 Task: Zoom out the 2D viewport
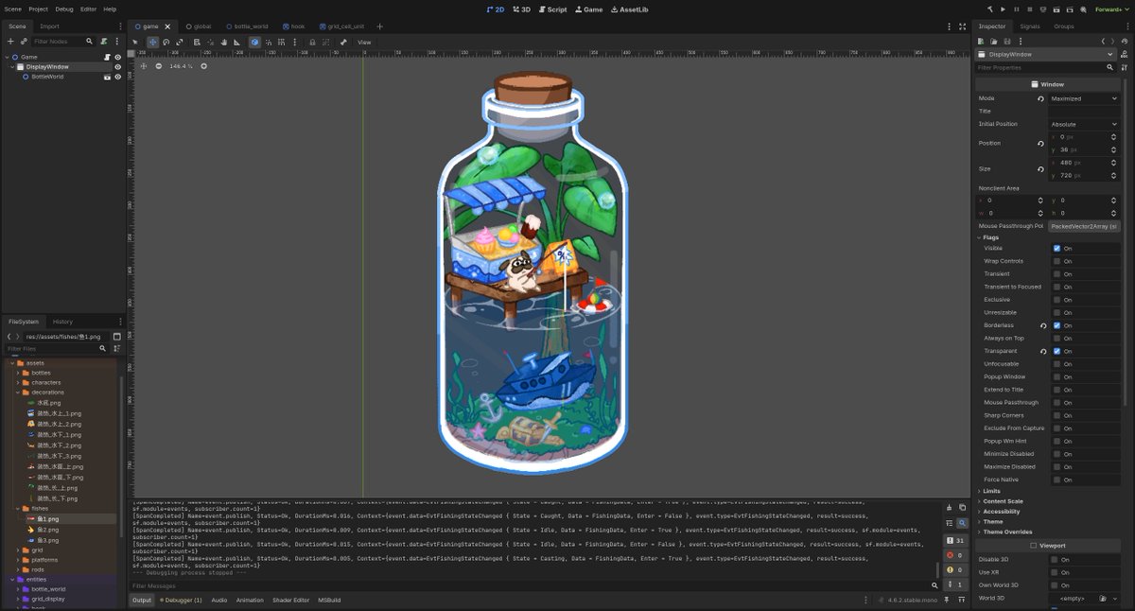point(158,66)
